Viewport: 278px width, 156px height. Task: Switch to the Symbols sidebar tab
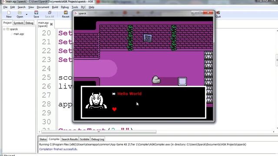[x=18, y=23]
